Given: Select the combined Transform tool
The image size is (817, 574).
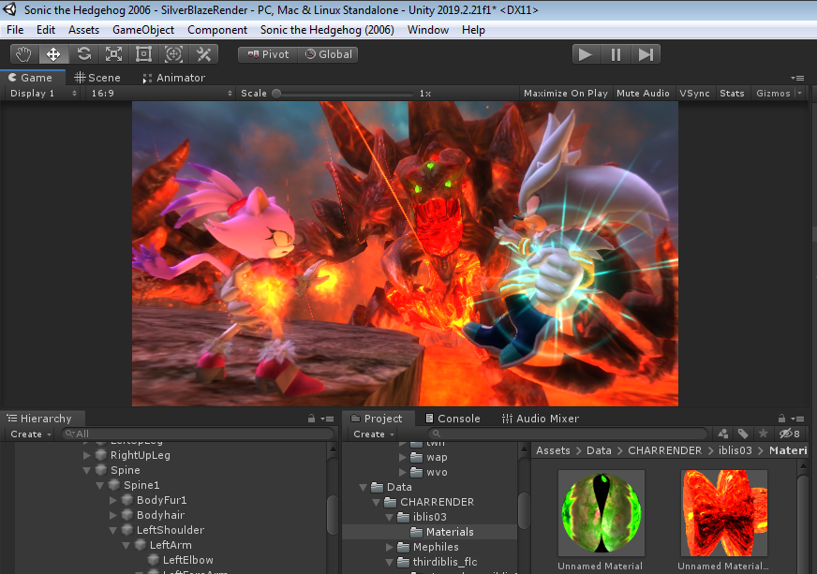Looking at the screenshot, I should [173, 54].
